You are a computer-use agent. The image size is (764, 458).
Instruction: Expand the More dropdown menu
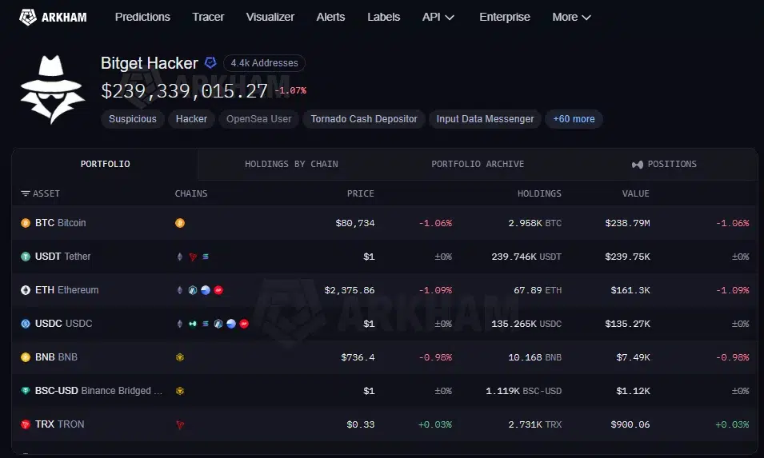(571, 17)
